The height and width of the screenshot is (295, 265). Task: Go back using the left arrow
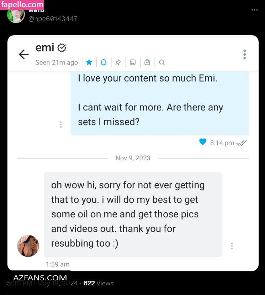pyautogui.click(x=23, y=55)
